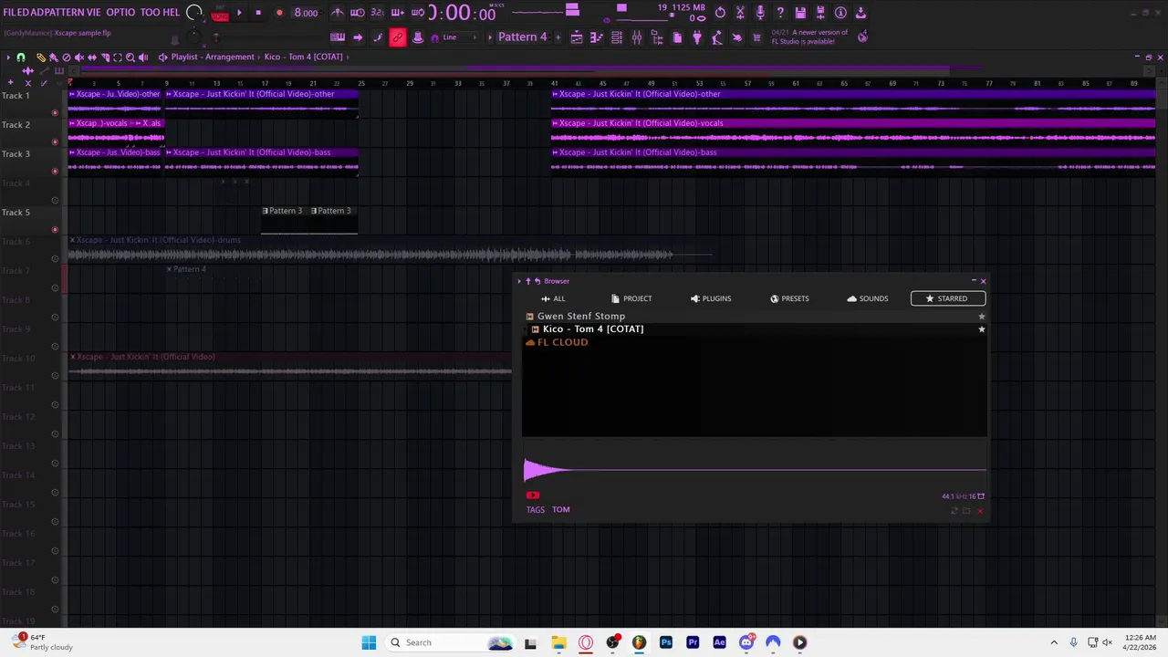Open the Playlist options arrow menu
1168x657 pixels.
pos(8,57)
